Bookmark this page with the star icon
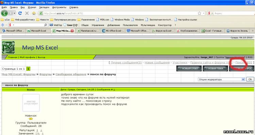255x135 pixels. (x=199, y=13)
